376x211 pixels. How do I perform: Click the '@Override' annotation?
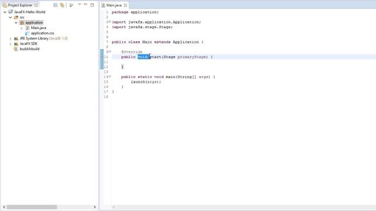pyautogui.click(x=132, y=52)
